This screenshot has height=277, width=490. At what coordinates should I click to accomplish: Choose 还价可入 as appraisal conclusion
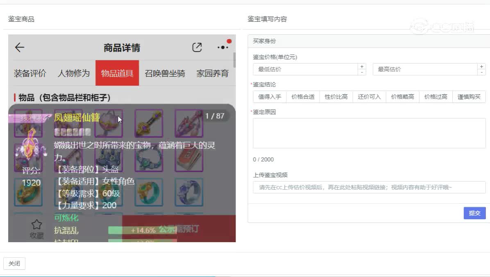[x=370, y=97]
